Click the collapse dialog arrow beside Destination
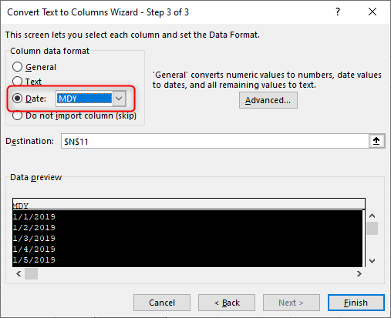391x318 pixels. click(x=376, y=141)
